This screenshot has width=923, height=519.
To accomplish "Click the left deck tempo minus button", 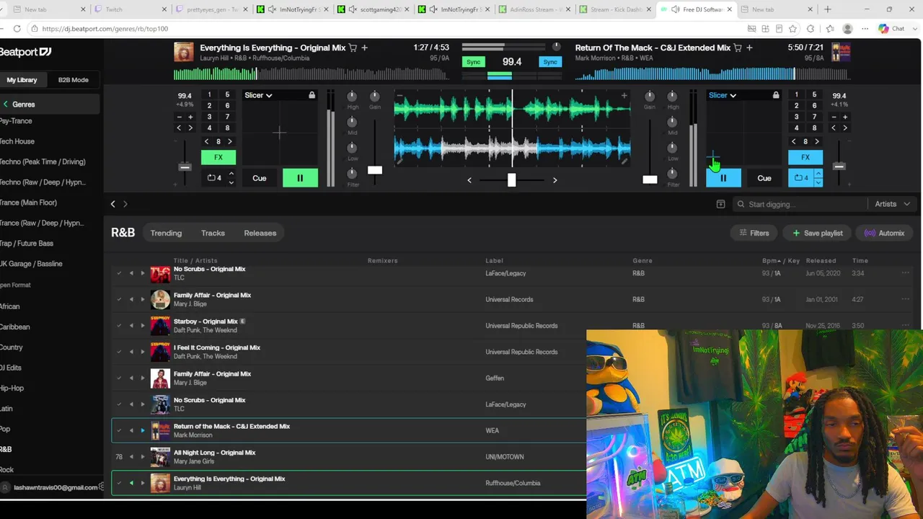I will click(180, 117).
